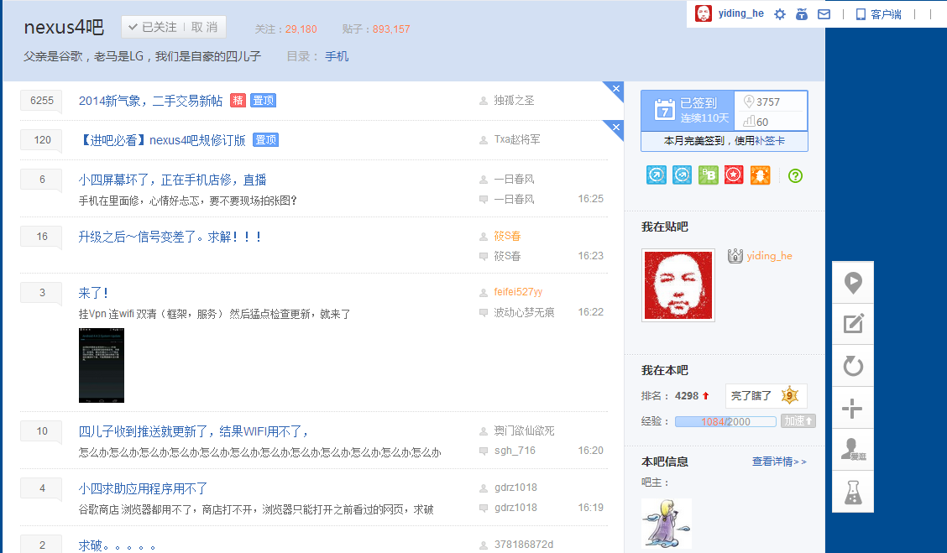Dismiss the pinned post 2014新气象 with its X
Viewport: 947px width, 553px height.
pos(616,89)
